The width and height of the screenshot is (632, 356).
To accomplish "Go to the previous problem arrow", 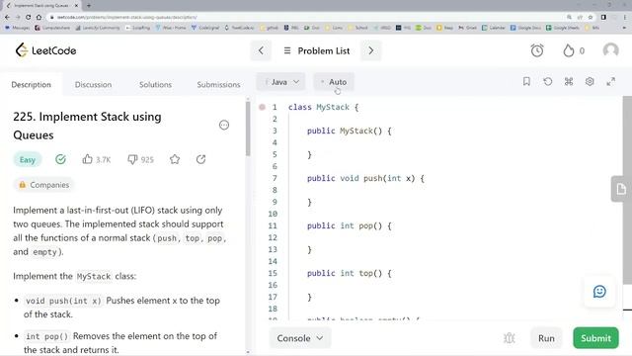I will (261, 50).
